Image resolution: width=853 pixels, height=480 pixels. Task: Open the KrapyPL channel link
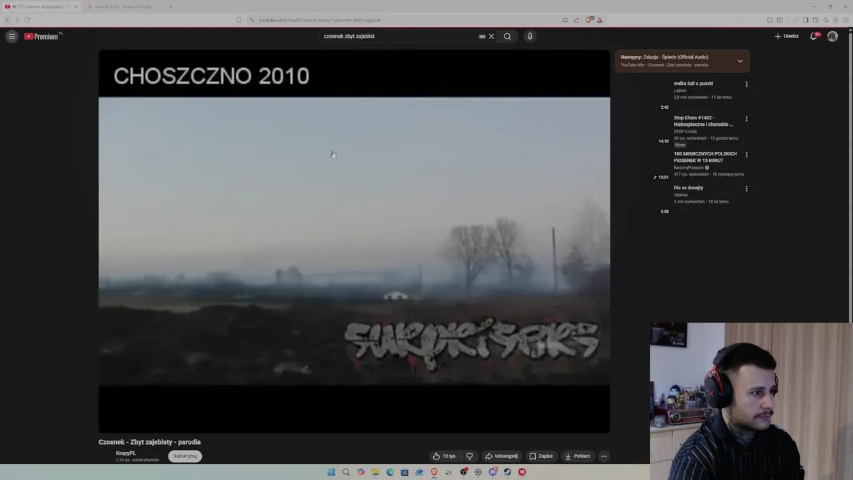coord(125,453)
